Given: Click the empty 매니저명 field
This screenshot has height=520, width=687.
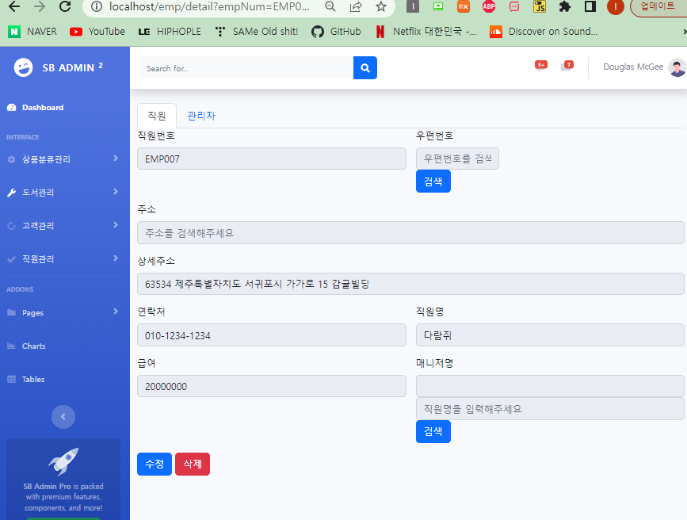Looking at the screenshot, I should click(x=550, y=386).
